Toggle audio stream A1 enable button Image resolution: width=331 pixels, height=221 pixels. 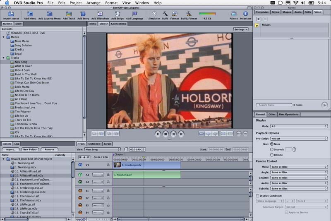pos(80,175)
